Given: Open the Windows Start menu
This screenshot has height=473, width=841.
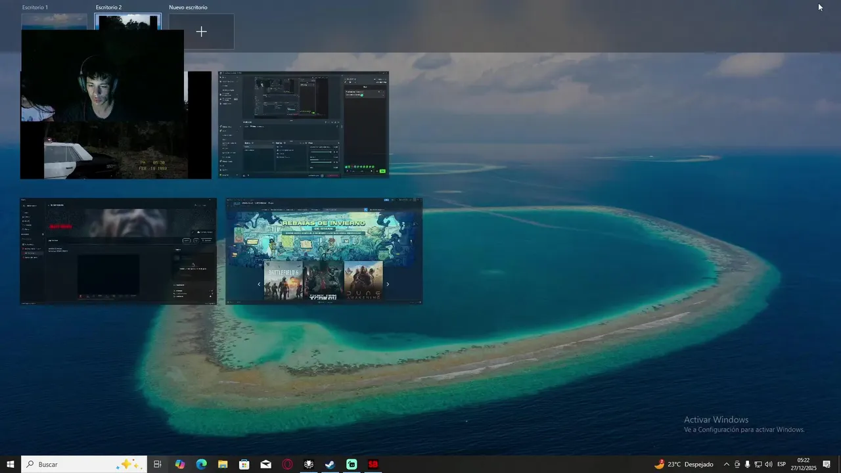Looking at the screenshot, I should 11,464.
